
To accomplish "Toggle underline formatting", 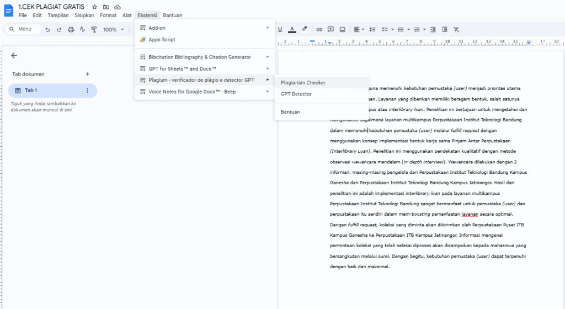I will 280,30.
